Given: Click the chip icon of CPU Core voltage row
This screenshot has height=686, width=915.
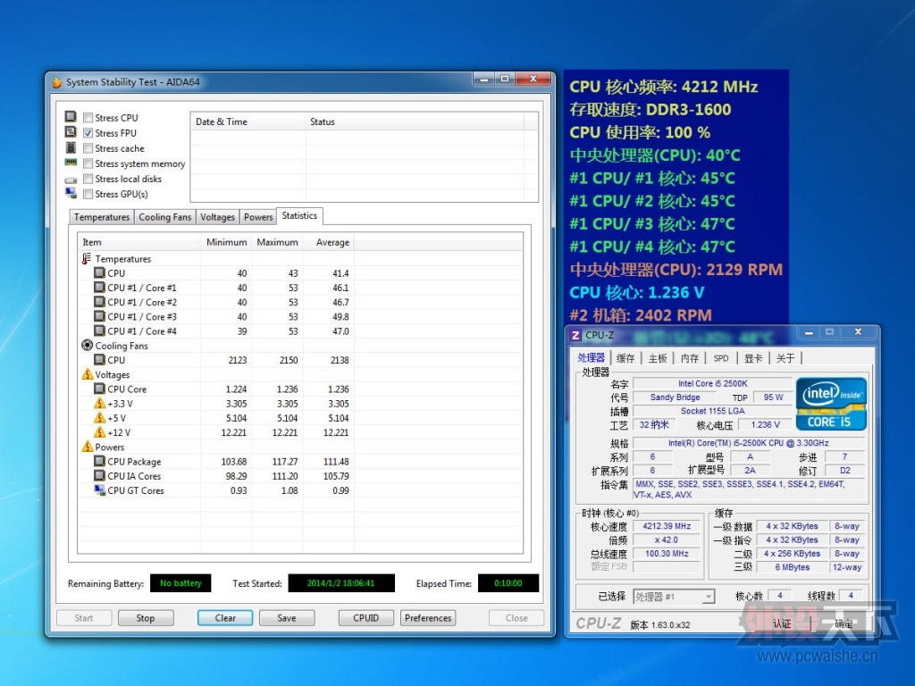Looking at the screenshot, I should 100,389.
